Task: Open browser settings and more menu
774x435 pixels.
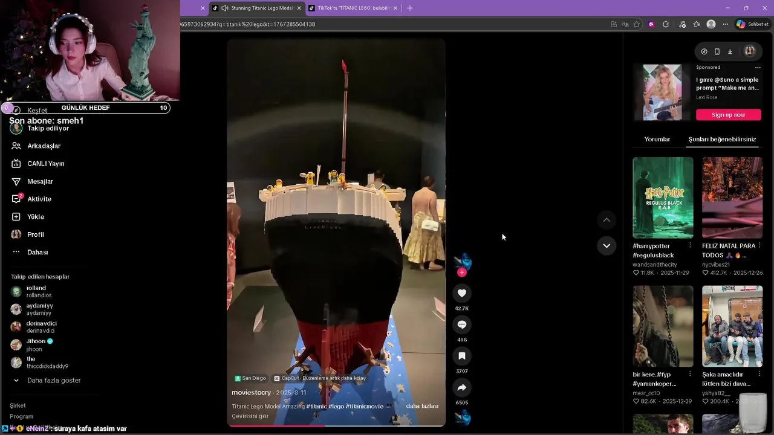Action: pos(726,24)
